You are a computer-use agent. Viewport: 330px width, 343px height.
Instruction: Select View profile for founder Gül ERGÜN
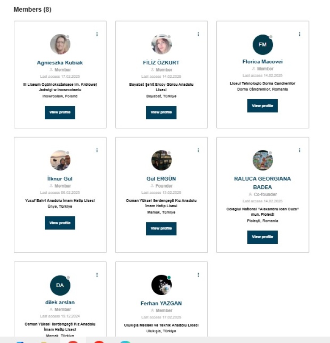(161, 229)
